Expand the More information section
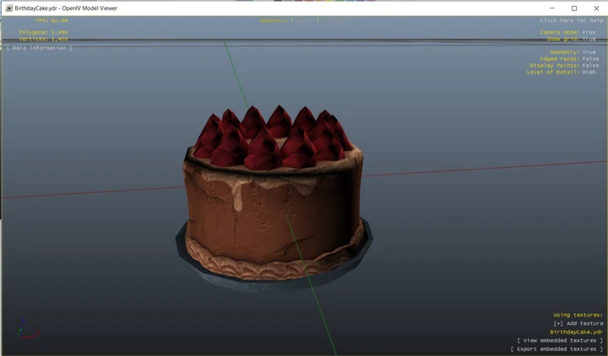Screen dimensions: 608x356 tap(40, 48)
